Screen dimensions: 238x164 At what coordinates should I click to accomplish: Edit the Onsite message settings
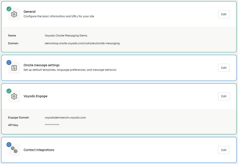(x=224, y=68)
